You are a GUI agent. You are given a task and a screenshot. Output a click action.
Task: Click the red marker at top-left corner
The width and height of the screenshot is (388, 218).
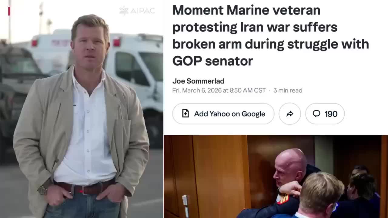[9, 11]
